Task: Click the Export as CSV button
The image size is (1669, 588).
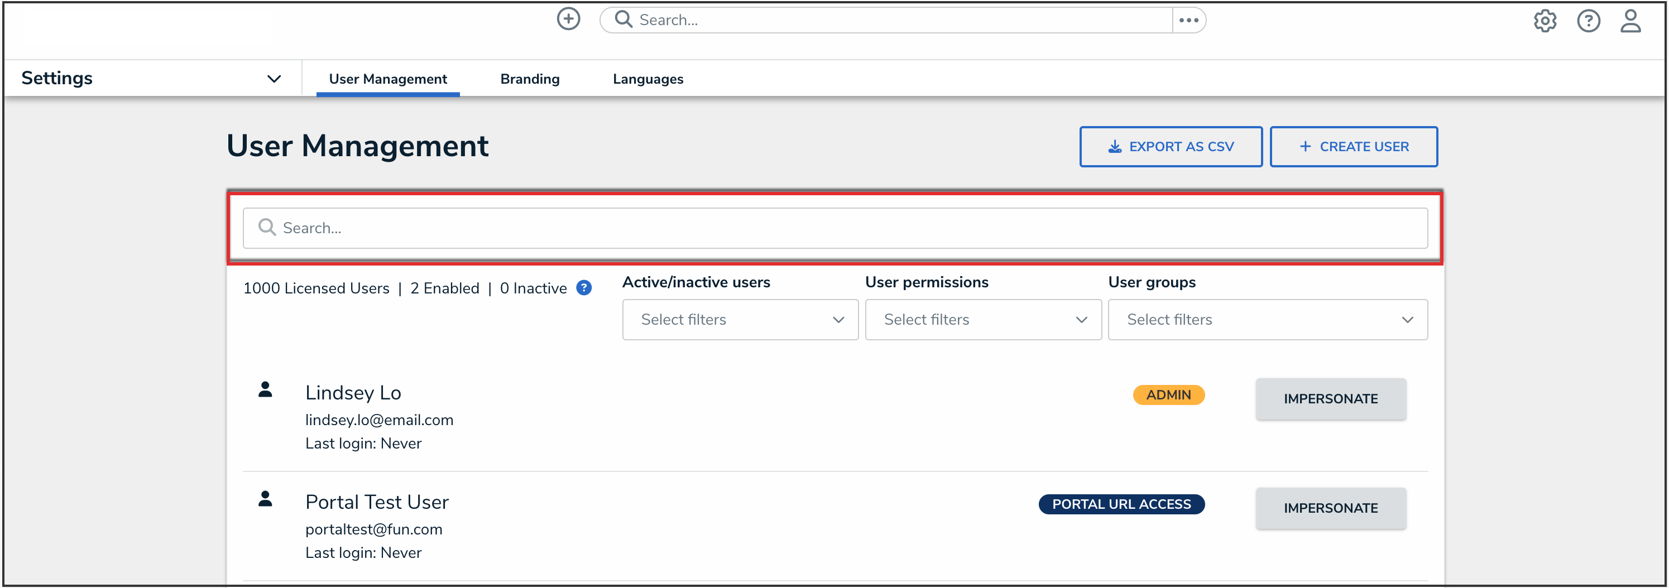Action: pos(1170,146)
